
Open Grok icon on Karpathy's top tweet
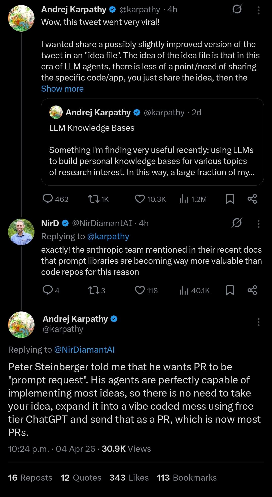(237, 10)
